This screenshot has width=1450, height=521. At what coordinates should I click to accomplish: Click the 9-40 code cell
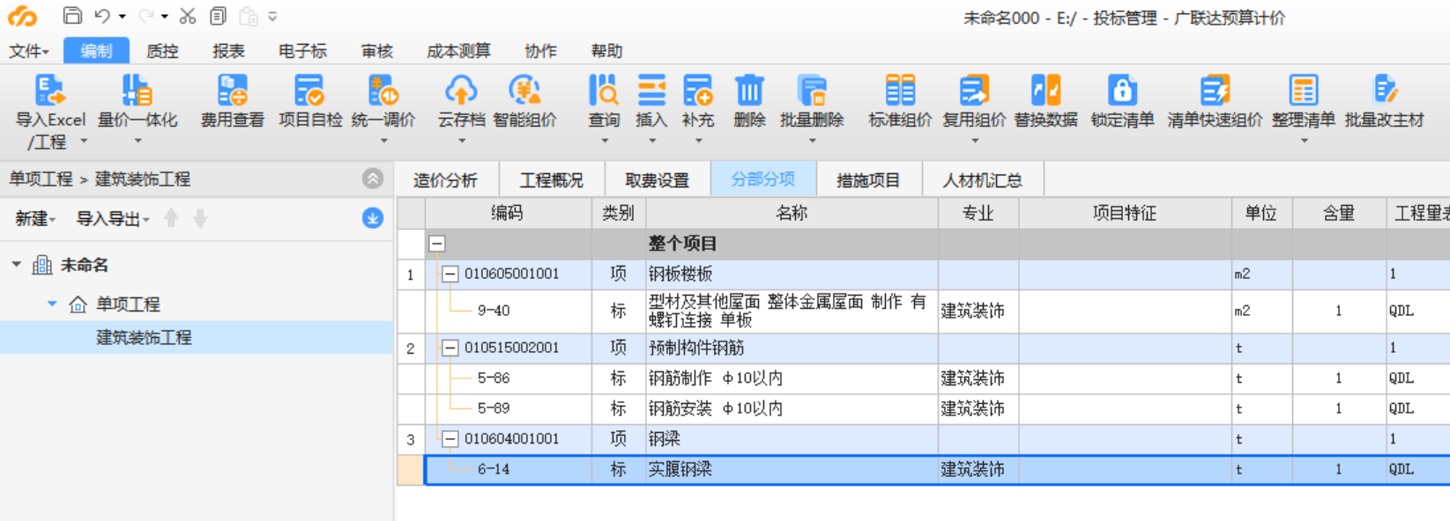(508, 311)
